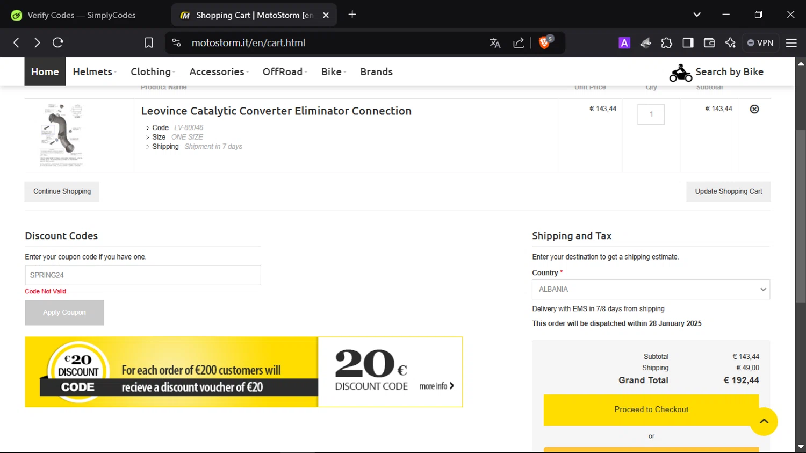Image resolution: width=806 pixels, height=453 pixels.
Task: Click the scrollbar down arrow
Action: tap(801, 447)
